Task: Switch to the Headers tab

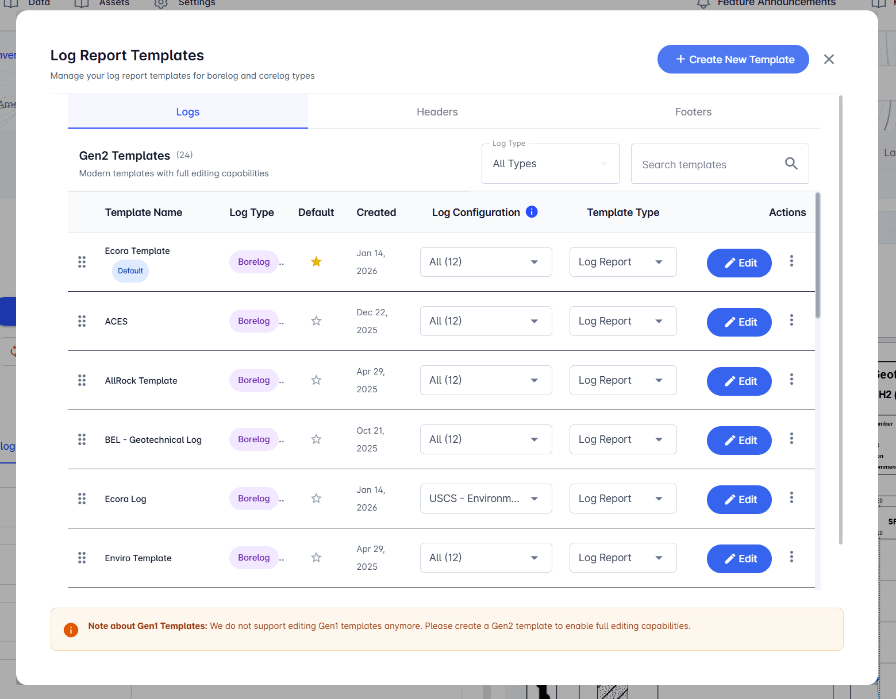Action: pyautogui.click(x=437, y=112)
